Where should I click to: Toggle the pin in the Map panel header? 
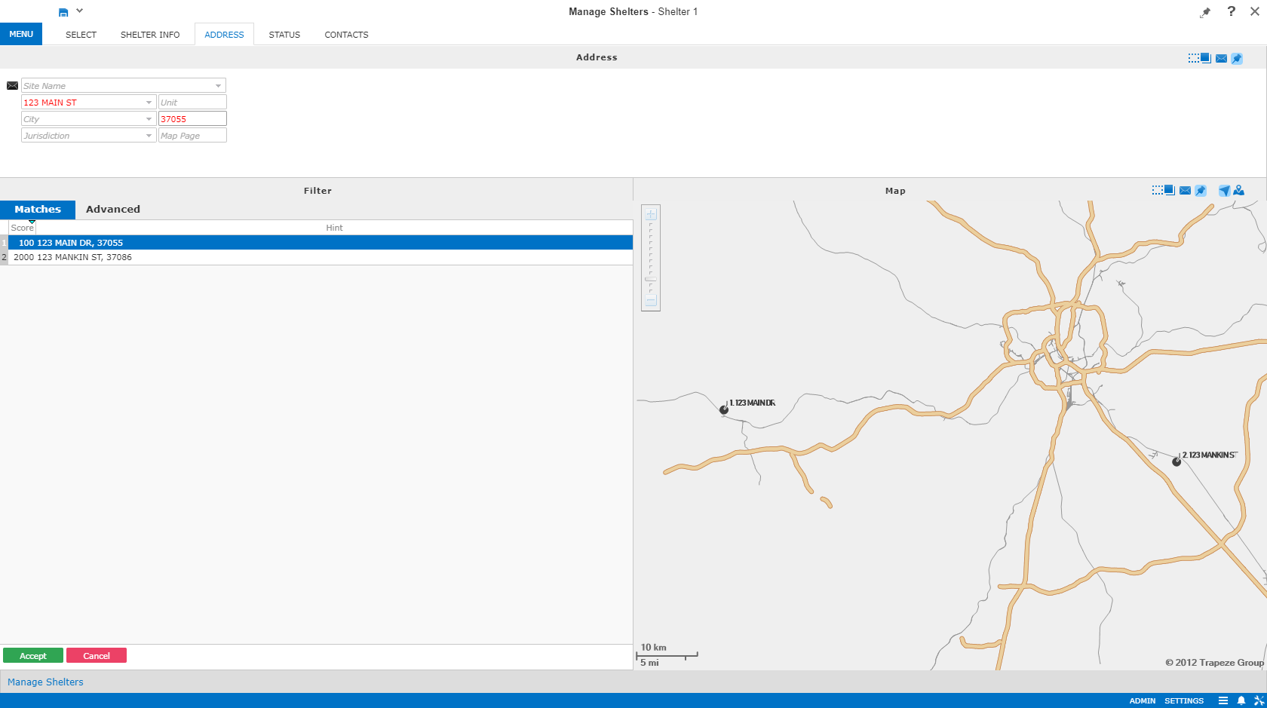(1201, 191)
